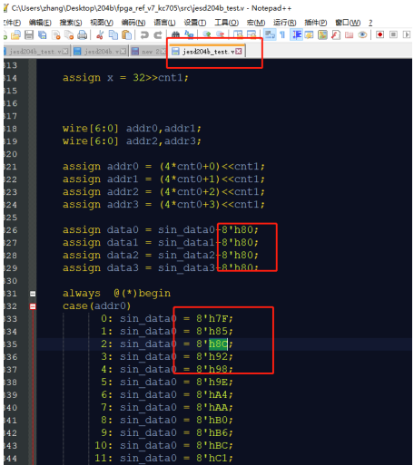Open Find with the binoculars icon
The height and width of the screenshot is (465, 414).
(x=175, y=35)
